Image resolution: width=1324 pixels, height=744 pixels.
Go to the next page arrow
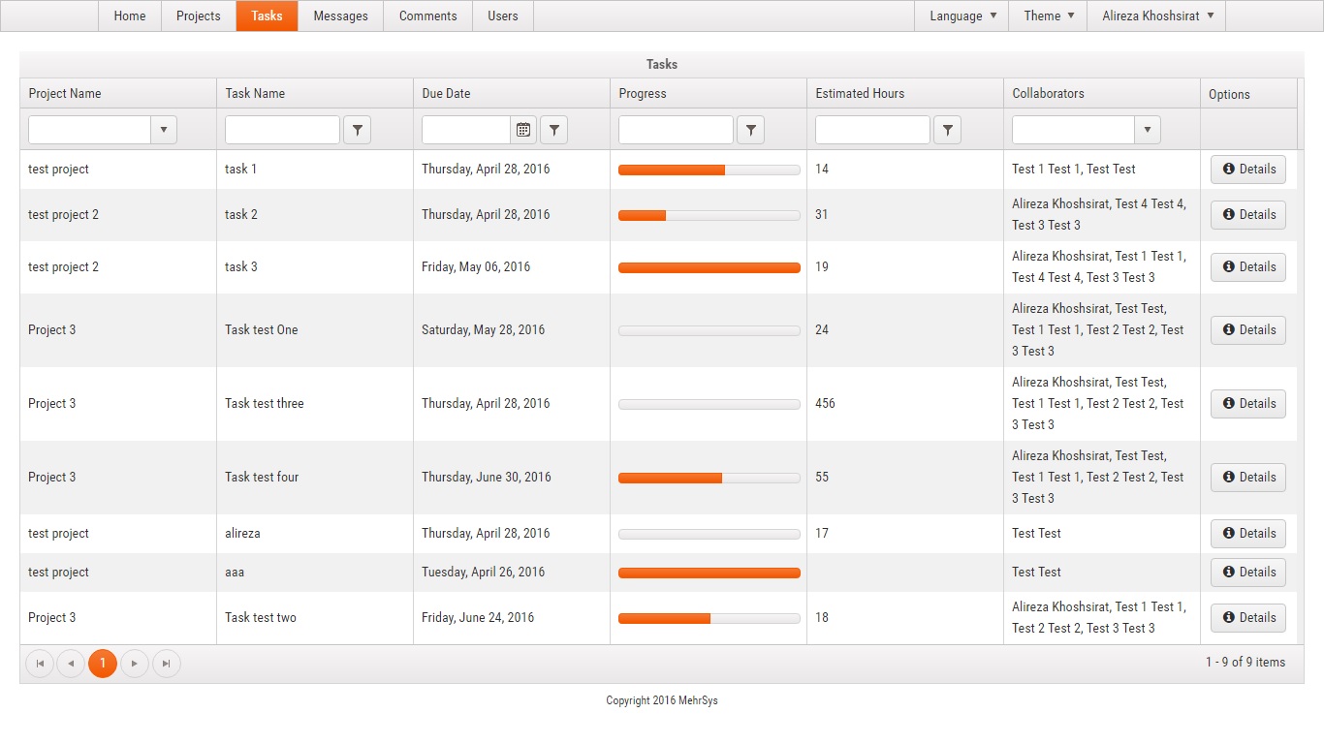pyautogui.click(x=135, y=664)
